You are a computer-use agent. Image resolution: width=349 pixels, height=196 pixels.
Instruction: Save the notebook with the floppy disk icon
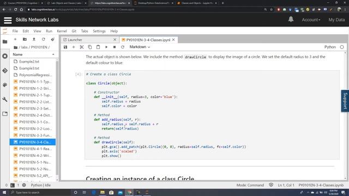[x=65, y=47]
